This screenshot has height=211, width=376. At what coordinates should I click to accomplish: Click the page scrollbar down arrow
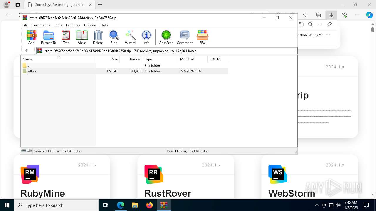(x=372, y=194)
